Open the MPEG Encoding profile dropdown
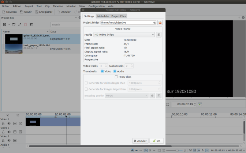This screenshot has height=153, width=246. 126,95
